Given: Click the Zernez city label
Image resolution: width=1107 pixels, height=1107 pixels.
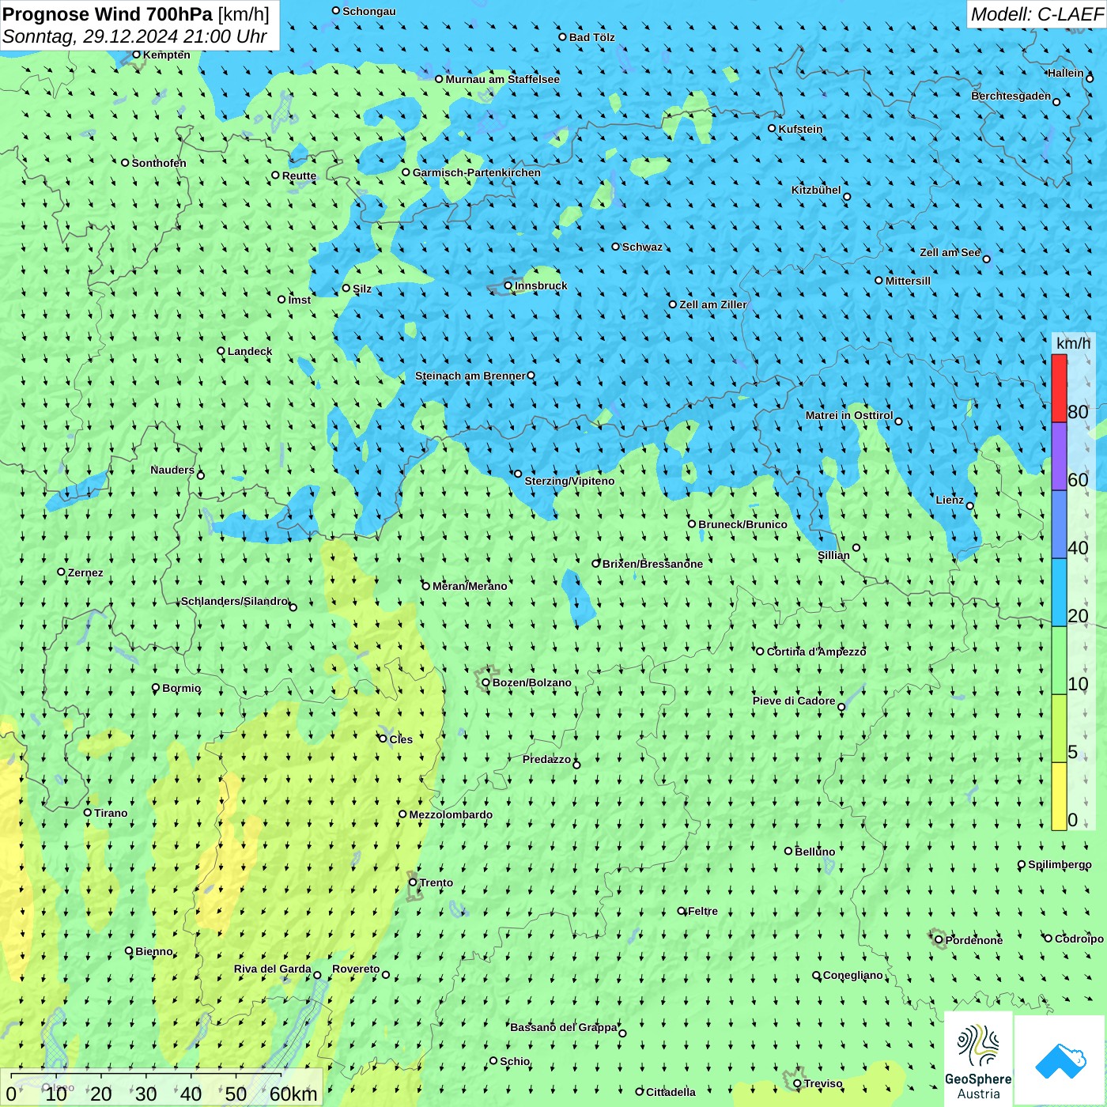Looking at the screenshot, I should [85, 572].
